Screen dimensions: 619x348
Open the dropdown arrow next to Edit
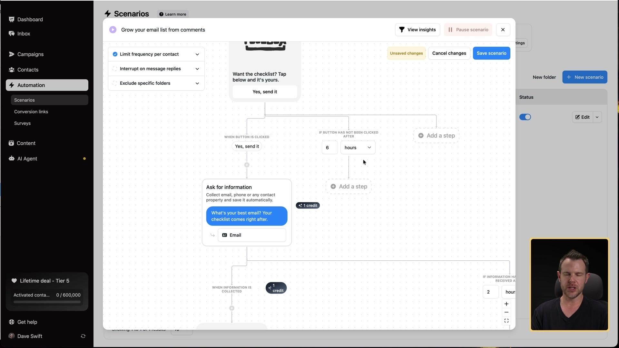click(597, 117)
